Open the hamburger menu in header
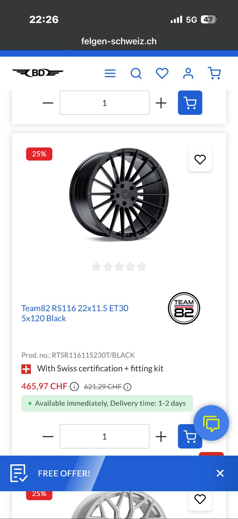Image resolution: width=238 pixels, height=519 pixels. pyautogui.click(x=110, y=73)
